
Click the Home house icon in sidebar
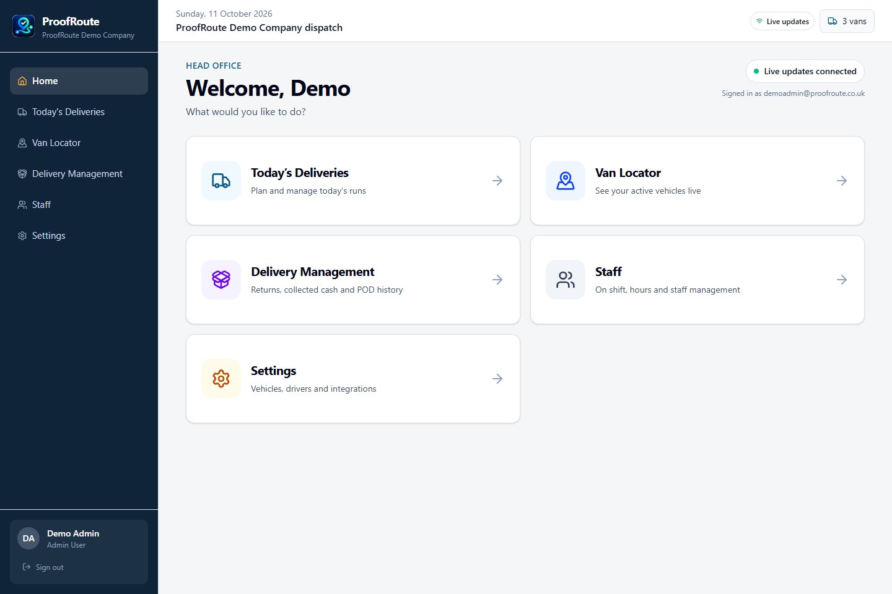pos(22,81)
